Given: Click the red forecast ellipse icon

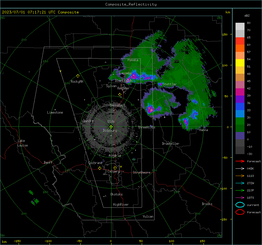Looking at the screenshot, I should 240,212.
